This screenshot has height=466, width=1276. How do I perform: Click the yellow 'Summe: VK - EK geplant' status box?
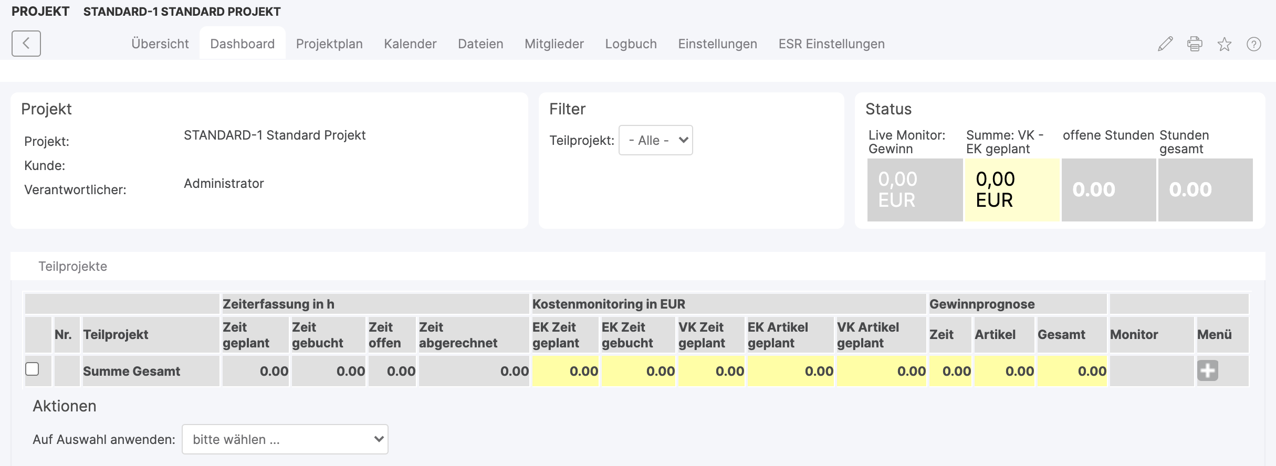tap(1011, 189)
